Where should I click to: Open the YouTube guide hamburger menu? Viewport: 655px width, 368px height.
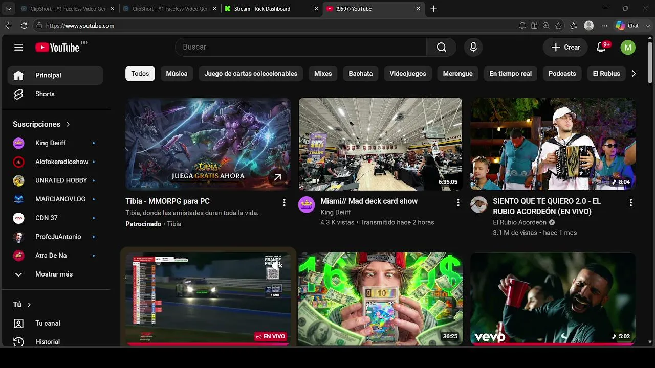coord(18,48)
